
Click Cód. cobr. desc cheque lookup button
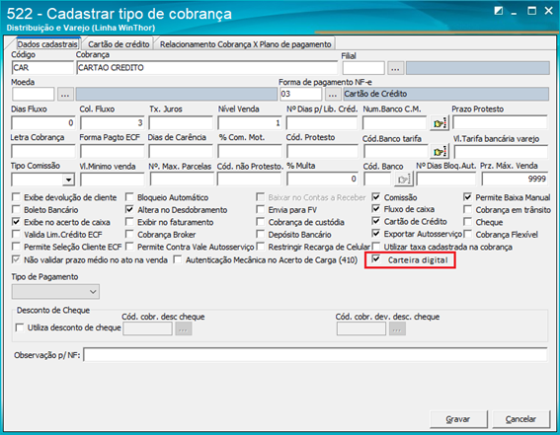(x=184, y=328)
